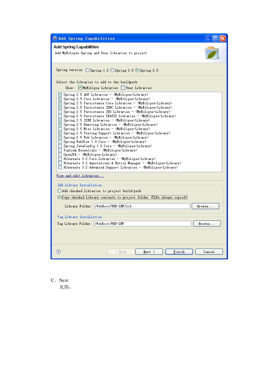Minimize the Add Spring Capabilities window
273x386 pixels.
209,38
